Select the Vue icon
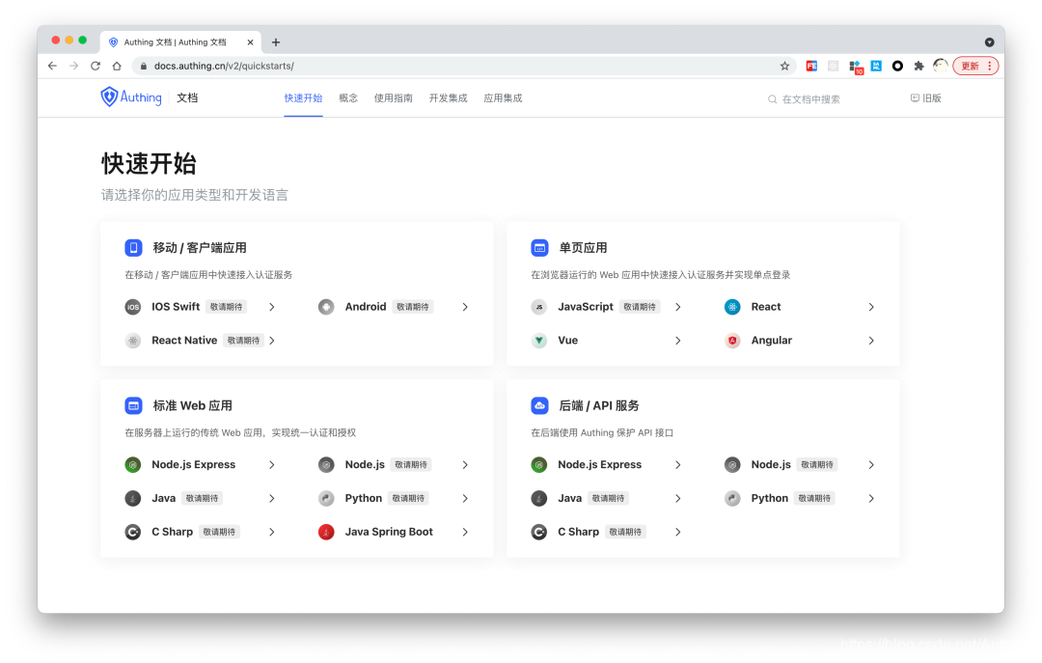This screenshot has height=663, width=1042. pyautogui.click(x=538, y=340)
